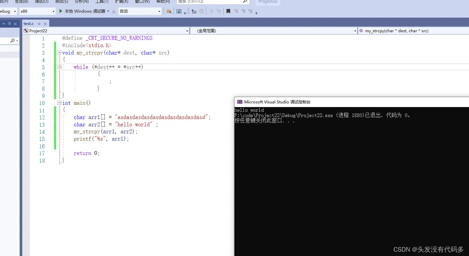Image resolution: width=469 pixels, height=256 pixels.
Task: Click line number 16 in the gutter
Action: (x=42, y=146)
